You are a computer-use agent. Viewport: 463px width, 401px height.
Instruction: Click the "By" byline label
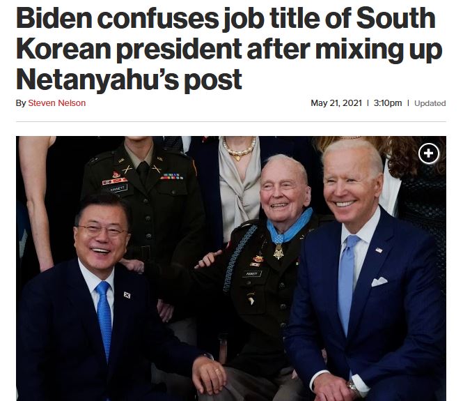(x=21, y=103)
